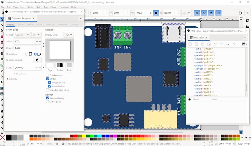This screenshot has height=146, width=251.
Task: Click the Page color button
Action: (50, 65)
